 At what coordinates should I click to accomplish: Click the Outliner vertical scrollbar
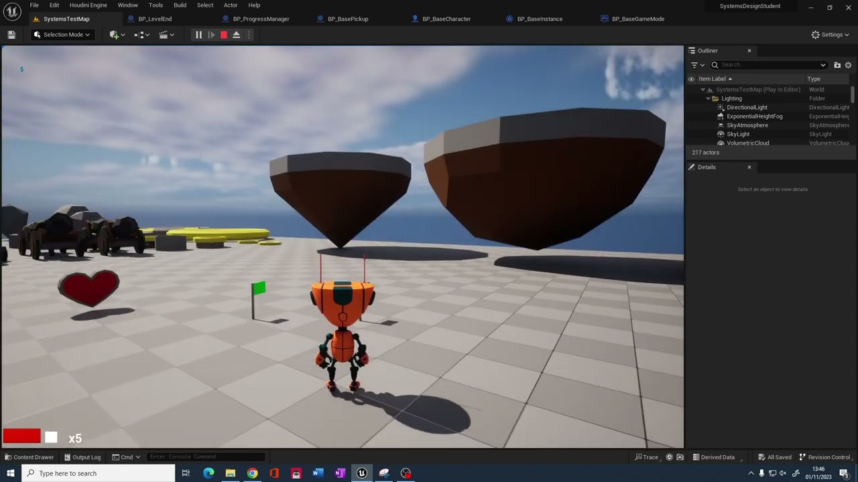click(853, 94)
